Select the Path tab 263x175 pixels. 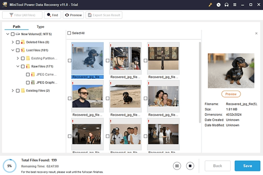(x=16, y=27)
